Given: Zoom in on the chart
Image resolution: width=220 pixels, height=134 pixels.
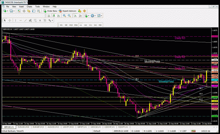Looking at the screenshot, I should point(64,16).
